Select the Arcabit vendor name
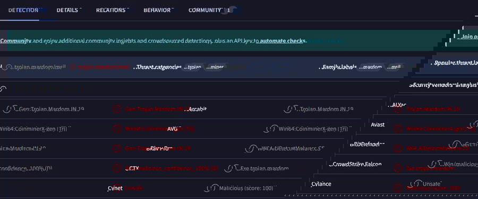The height and width of the screenshot is (199, 478). click(198, 109)
